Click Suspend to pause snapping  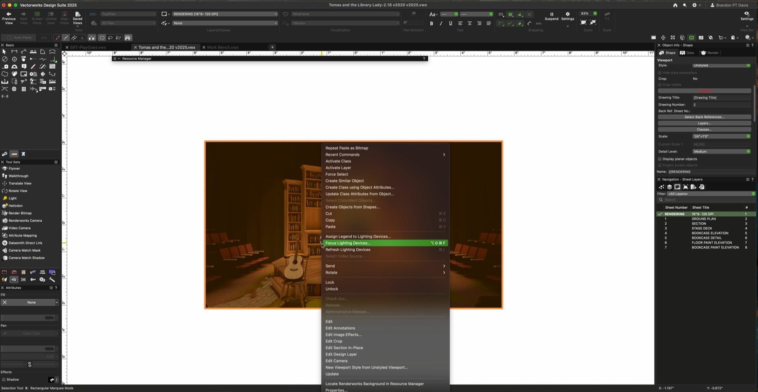click(552, 16)
